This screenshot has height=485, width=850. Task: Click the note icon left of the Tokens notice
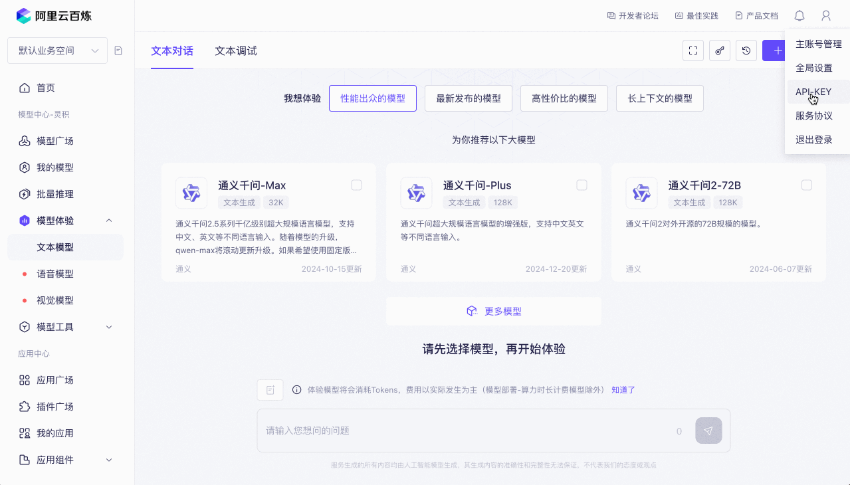click(270, 390)
